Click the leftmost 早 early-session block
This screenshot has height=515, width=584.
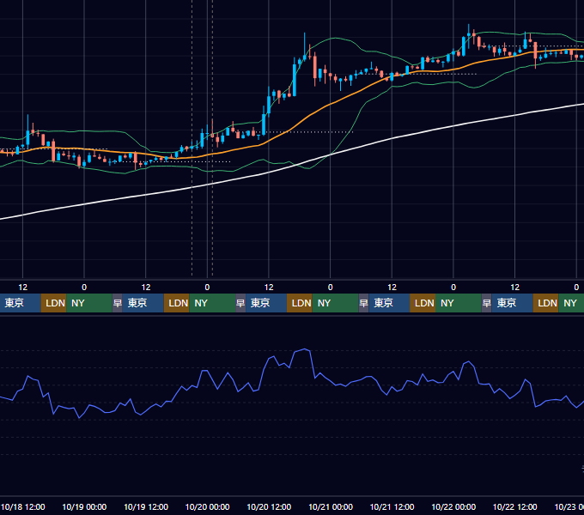coord(118,303)
